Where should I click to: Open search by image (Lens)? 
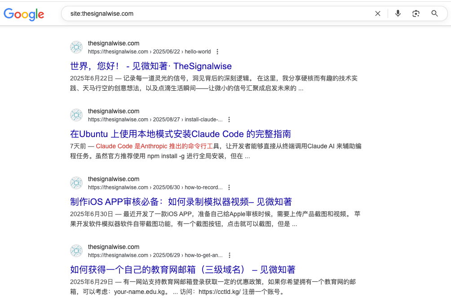click(x=416, y=13)
